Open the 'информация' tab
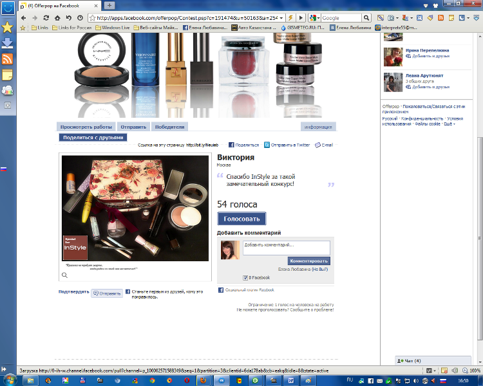 tap(318, 127)
